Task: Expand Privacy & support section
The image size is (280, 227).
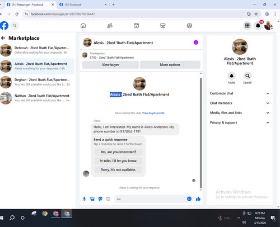Action: tap(240, 122)
